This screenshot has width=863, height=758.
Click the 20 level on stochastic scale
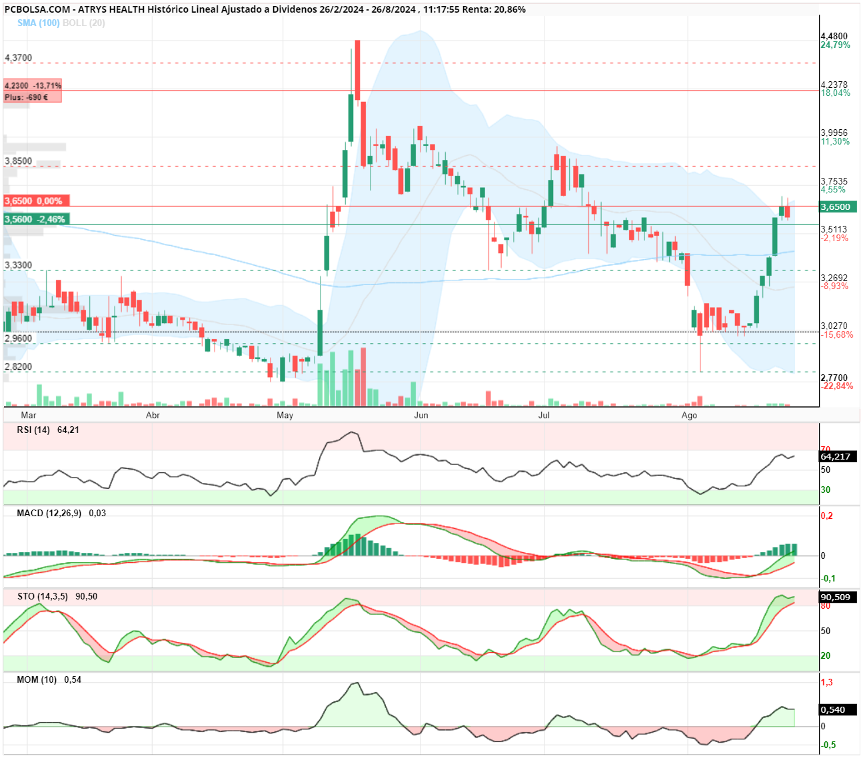[x=826, y=655]
